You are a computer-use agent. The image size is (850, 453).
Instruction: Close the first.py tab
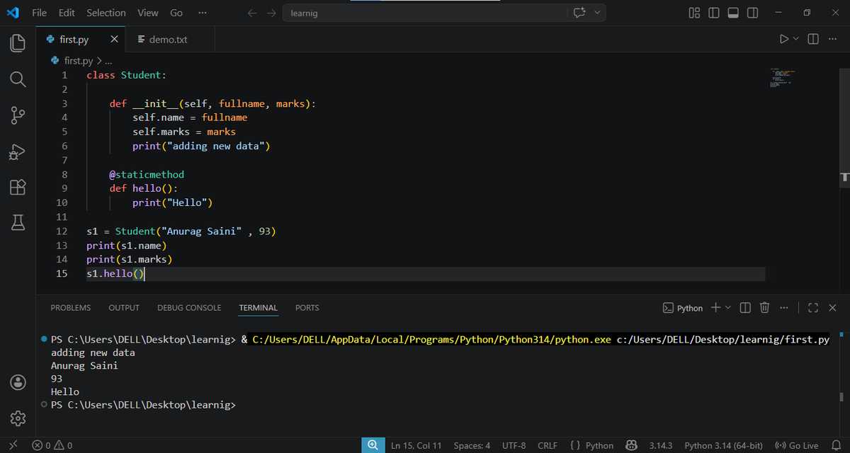(x=114, y=39)
